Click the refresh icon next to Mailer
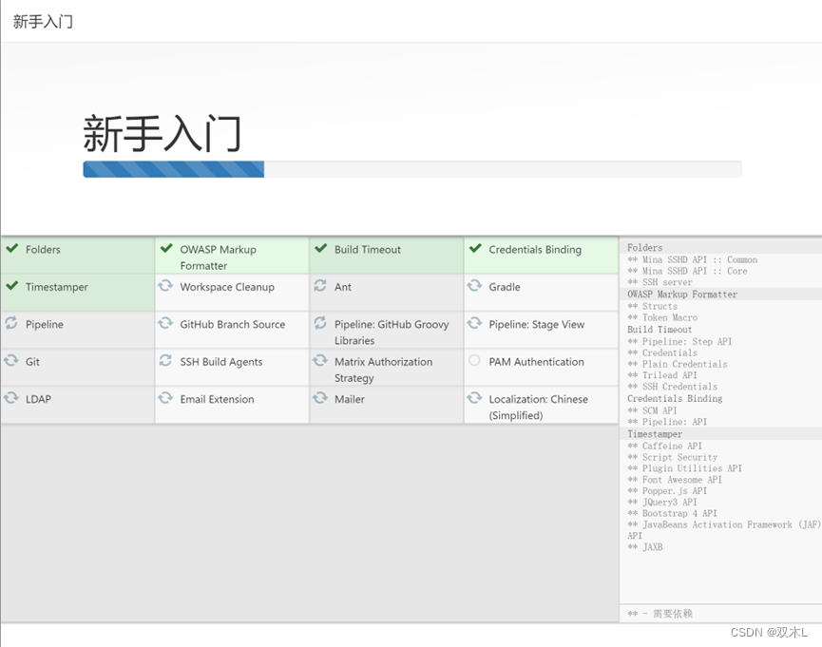Viewport: 822px width, 647px height. tap(320, 398)
